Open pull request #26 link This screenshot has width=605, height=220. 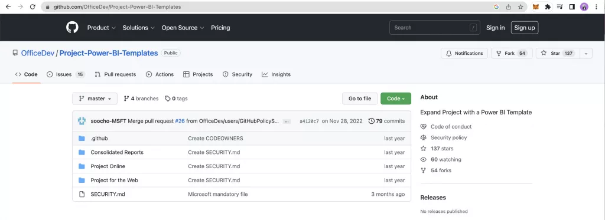pos(180,121)
